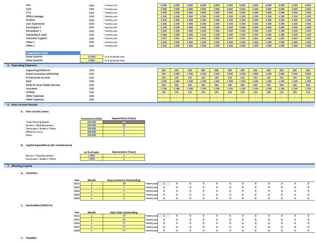Select Initial Working Capital 350,000 investment cell
This screenshot has width=316, height=242.
point(92,122)
